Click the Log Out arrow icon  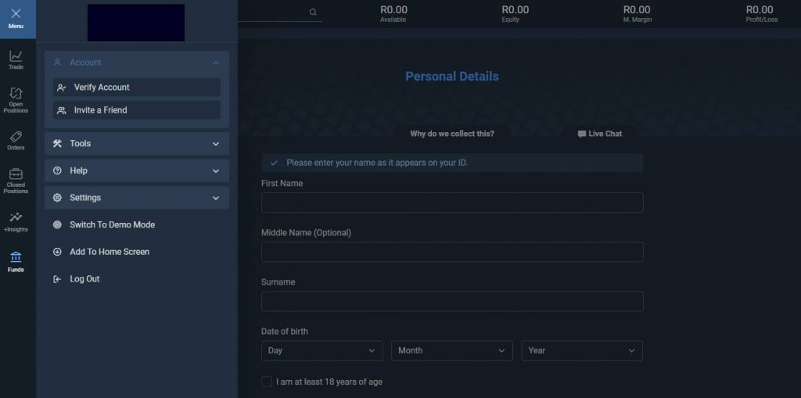(57, 279)
